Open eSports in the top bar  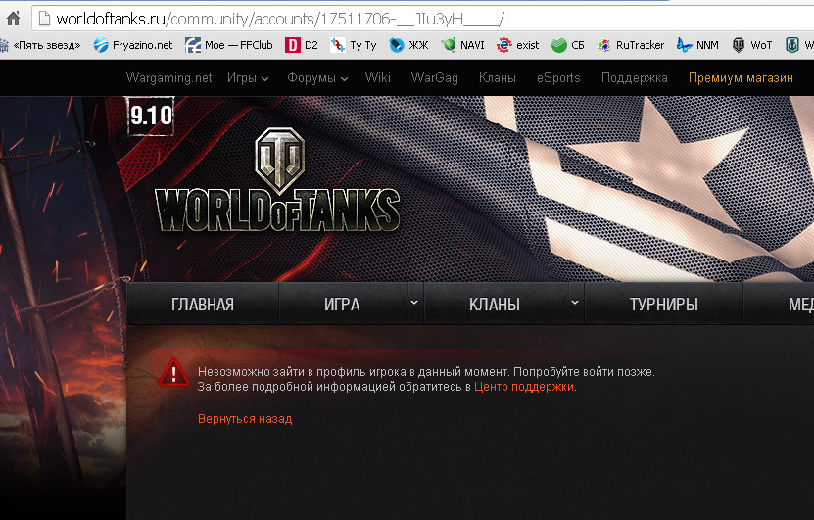pos(558,77)
